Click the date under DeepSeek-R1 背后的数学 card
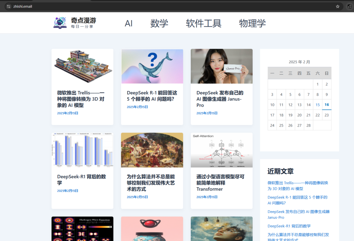Viewport: 354px width, 241px height. click(x=67, y=191)
